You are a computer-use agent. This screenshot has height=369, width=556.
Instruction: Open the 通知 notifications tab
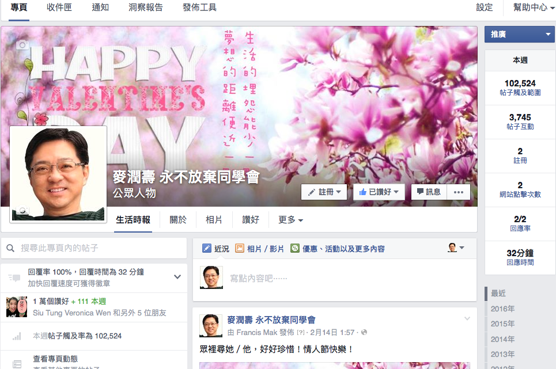coord(100,7)
